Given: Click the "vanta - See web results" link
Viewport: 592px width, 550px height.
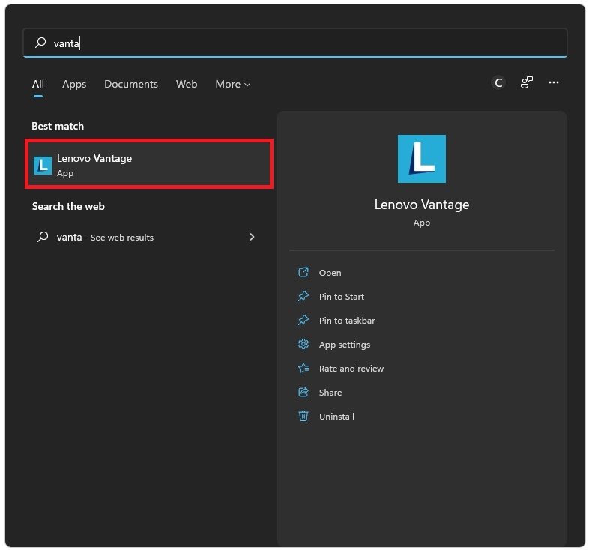Looking at the screenshot, I should 105,238.
